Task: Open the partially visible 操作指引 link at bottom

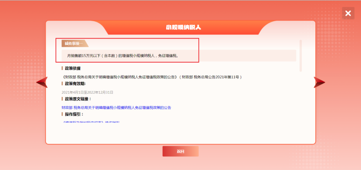Action: [x=91, y=122]
